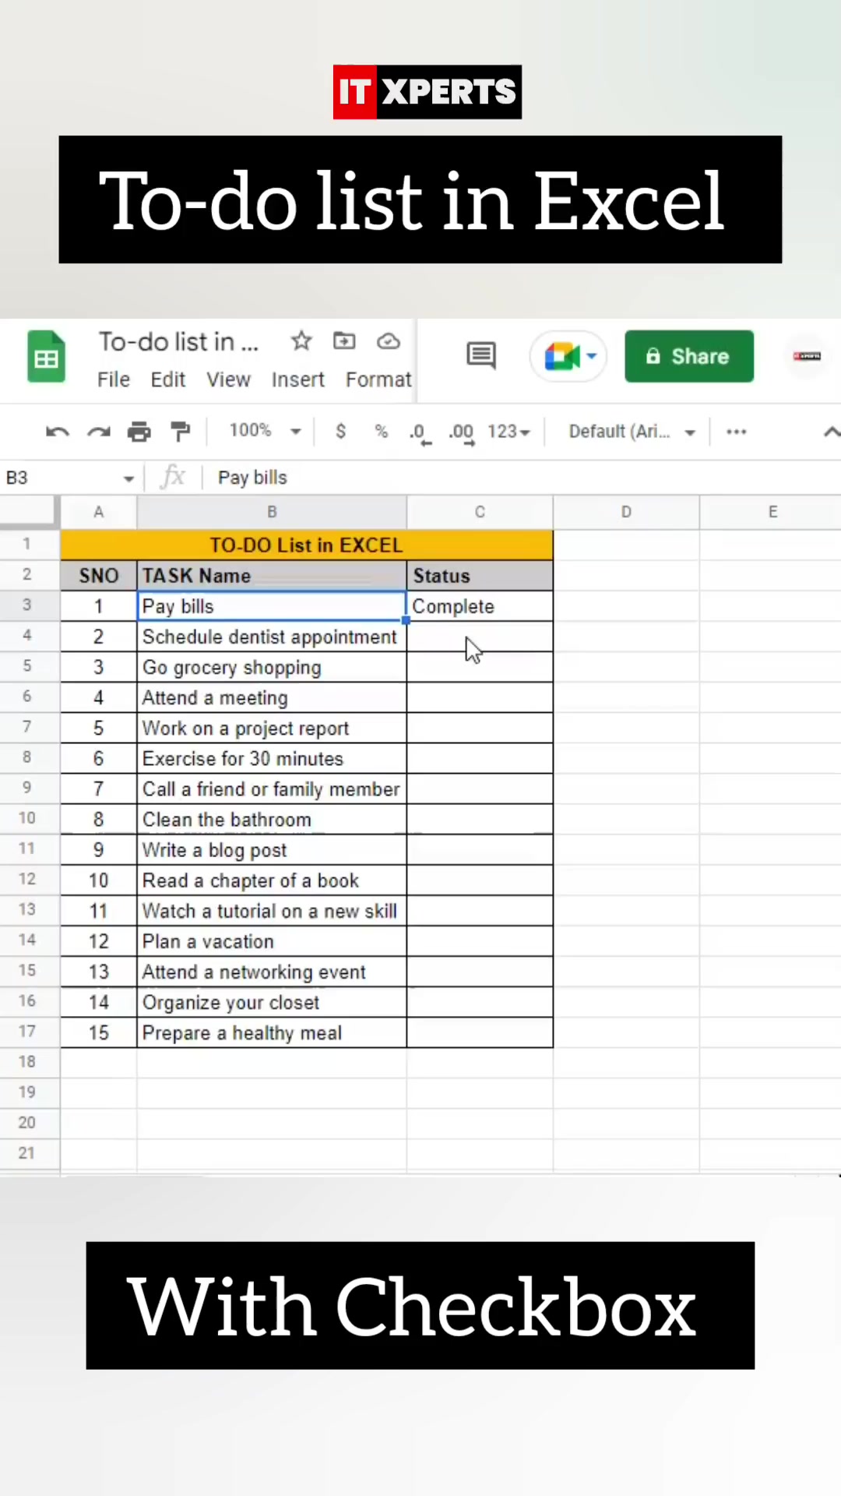The image size is (841, 1496).
Task: Open the File menu
Action: click(x=114, y=379)
